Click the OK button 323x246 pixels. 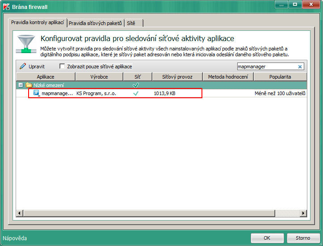click(x=267, y=238)
